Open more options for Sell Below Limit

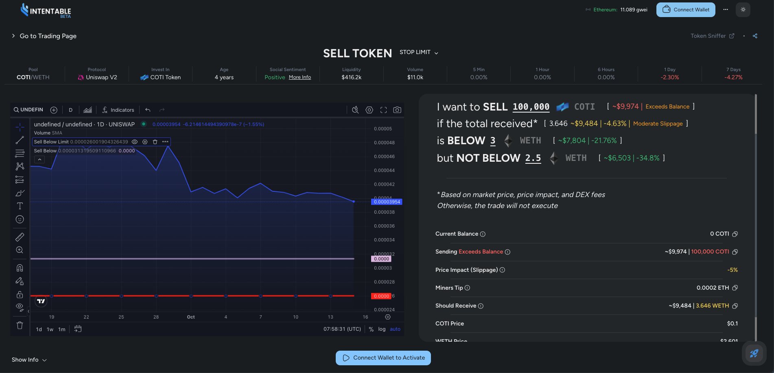pyautogui.click(x=165, y=142)
